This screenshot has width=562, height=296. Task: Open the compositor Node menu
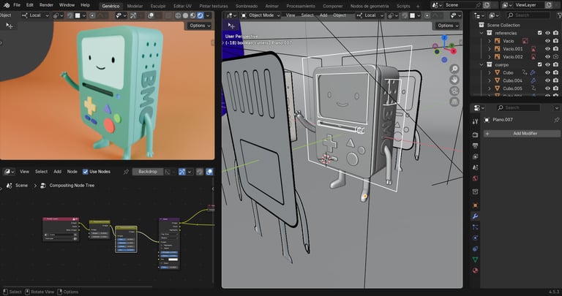(72, 172)
